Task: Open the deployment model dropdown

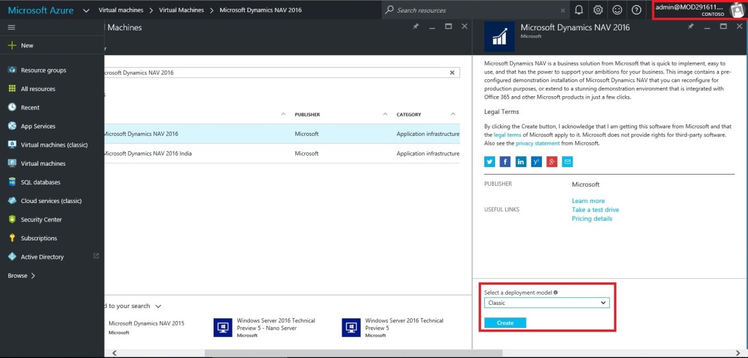Action: 546,303
